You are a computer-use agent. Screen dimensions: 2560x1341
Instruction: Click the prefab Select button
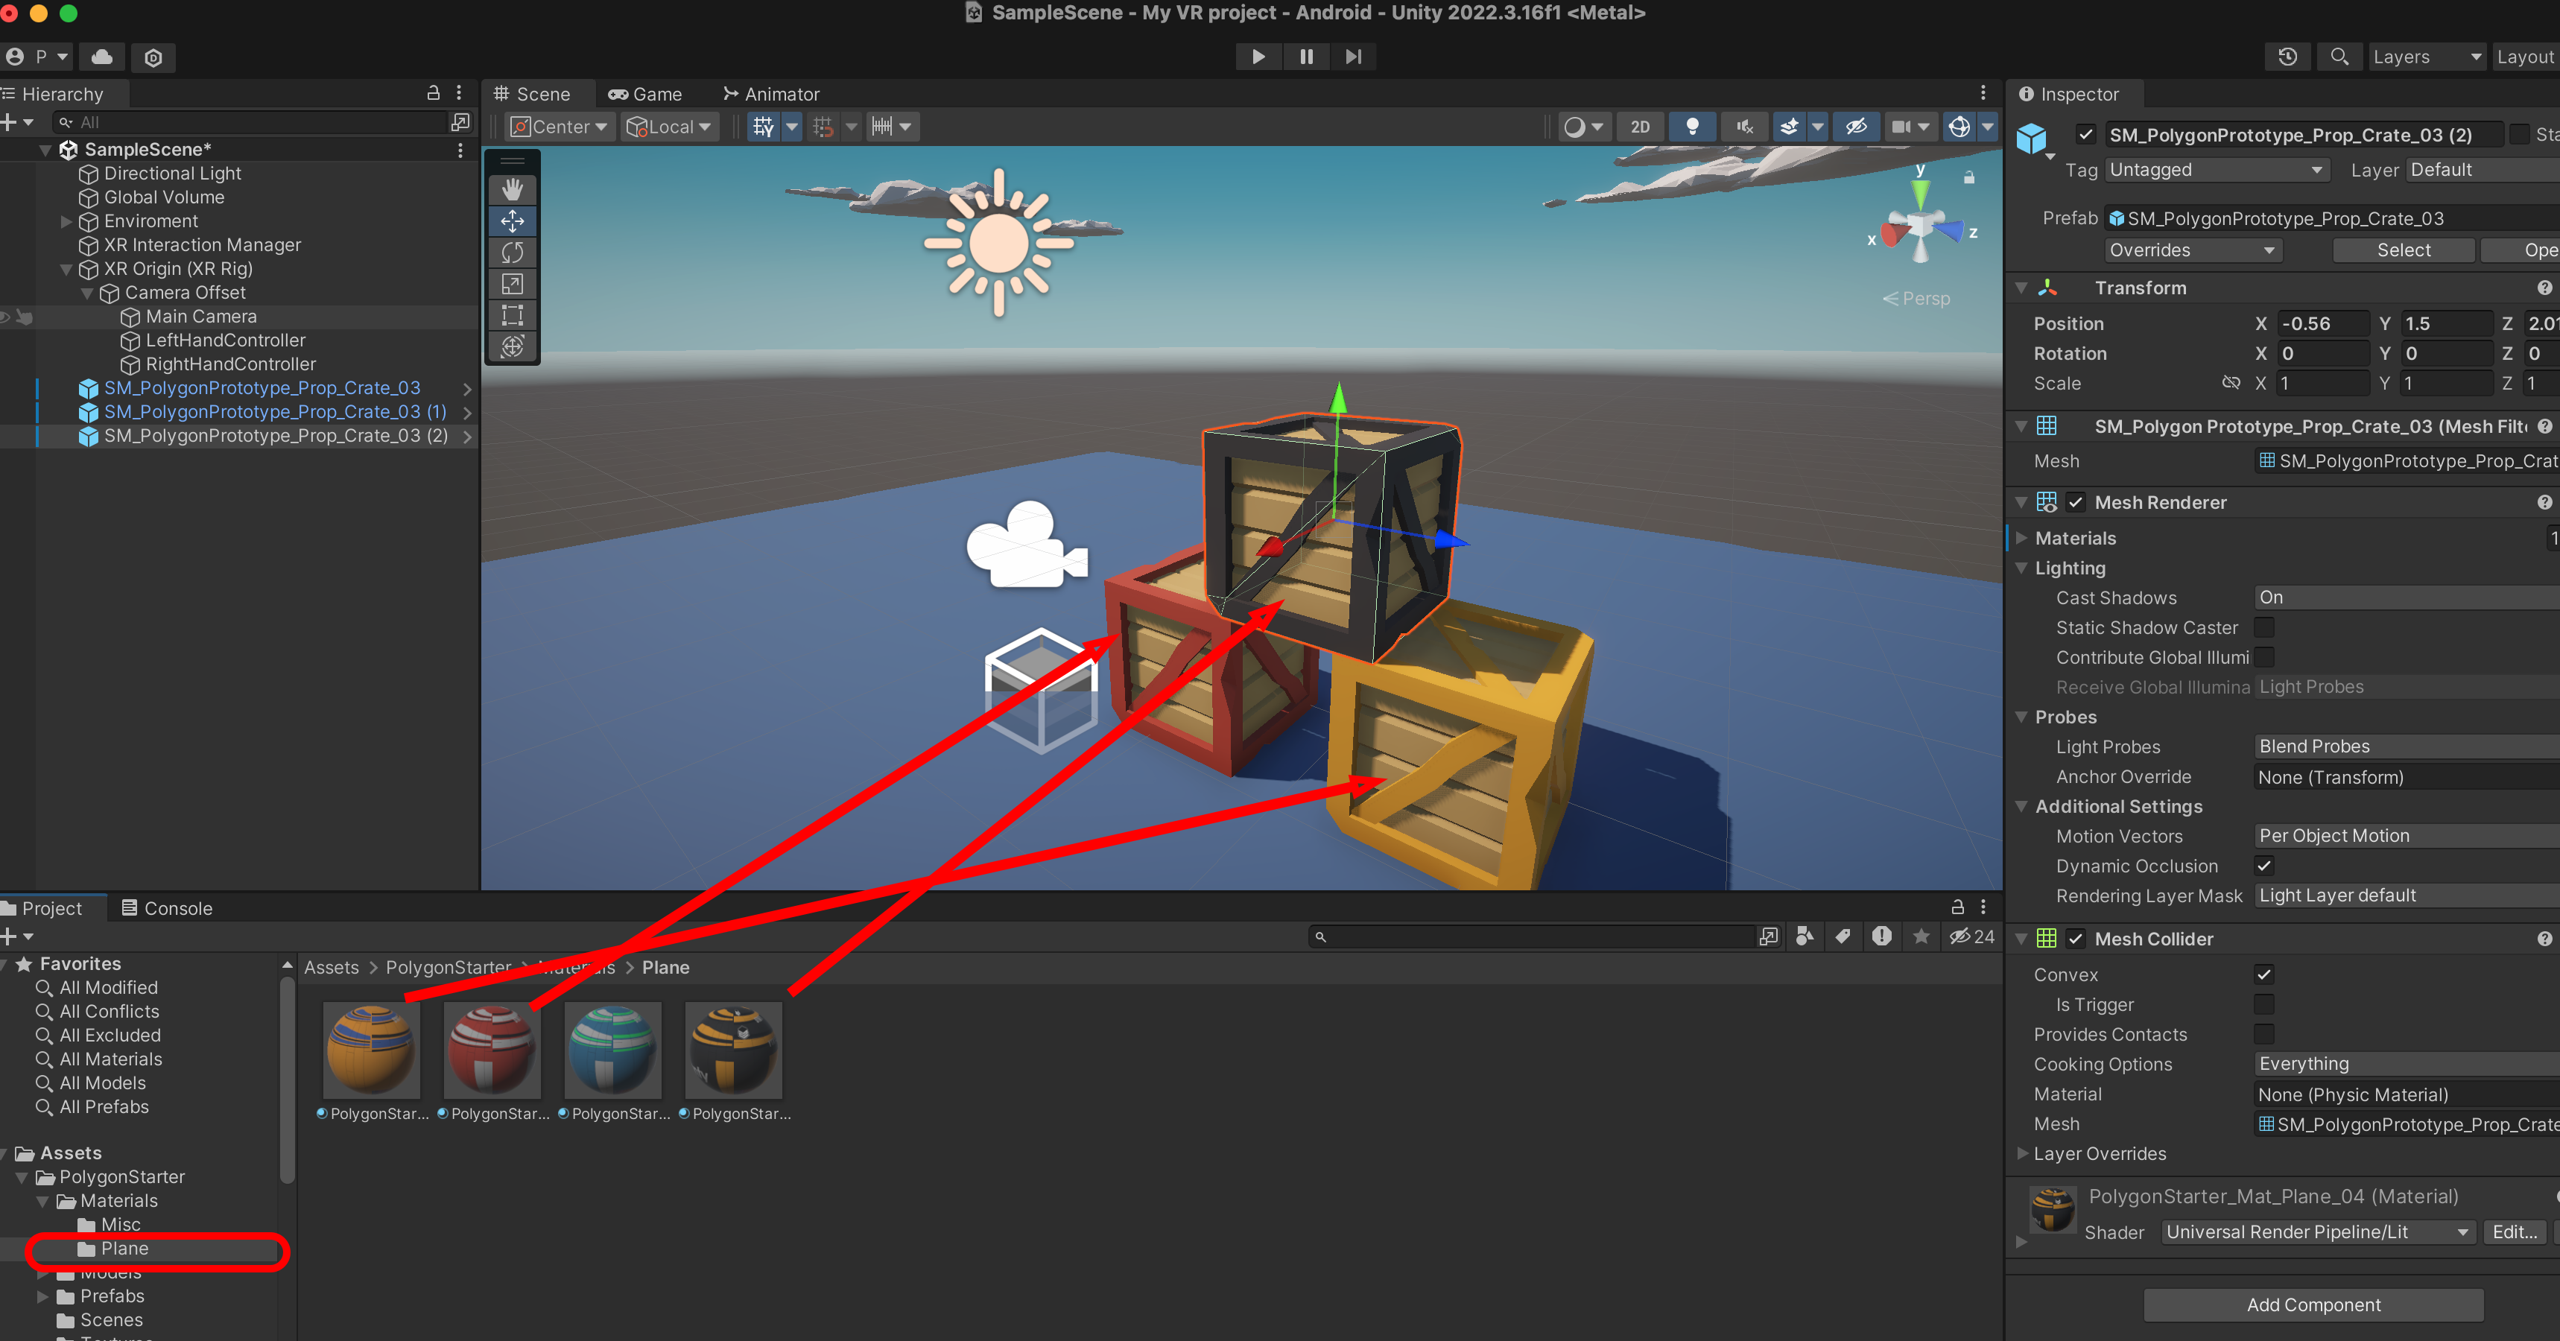[x=2403, y=250]
